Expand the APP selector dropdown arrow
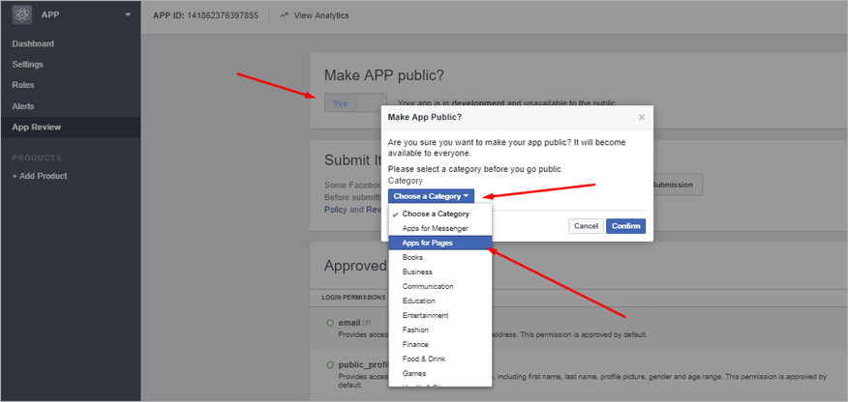The width and height of the screenshot is (848, 402). (128, 15)
